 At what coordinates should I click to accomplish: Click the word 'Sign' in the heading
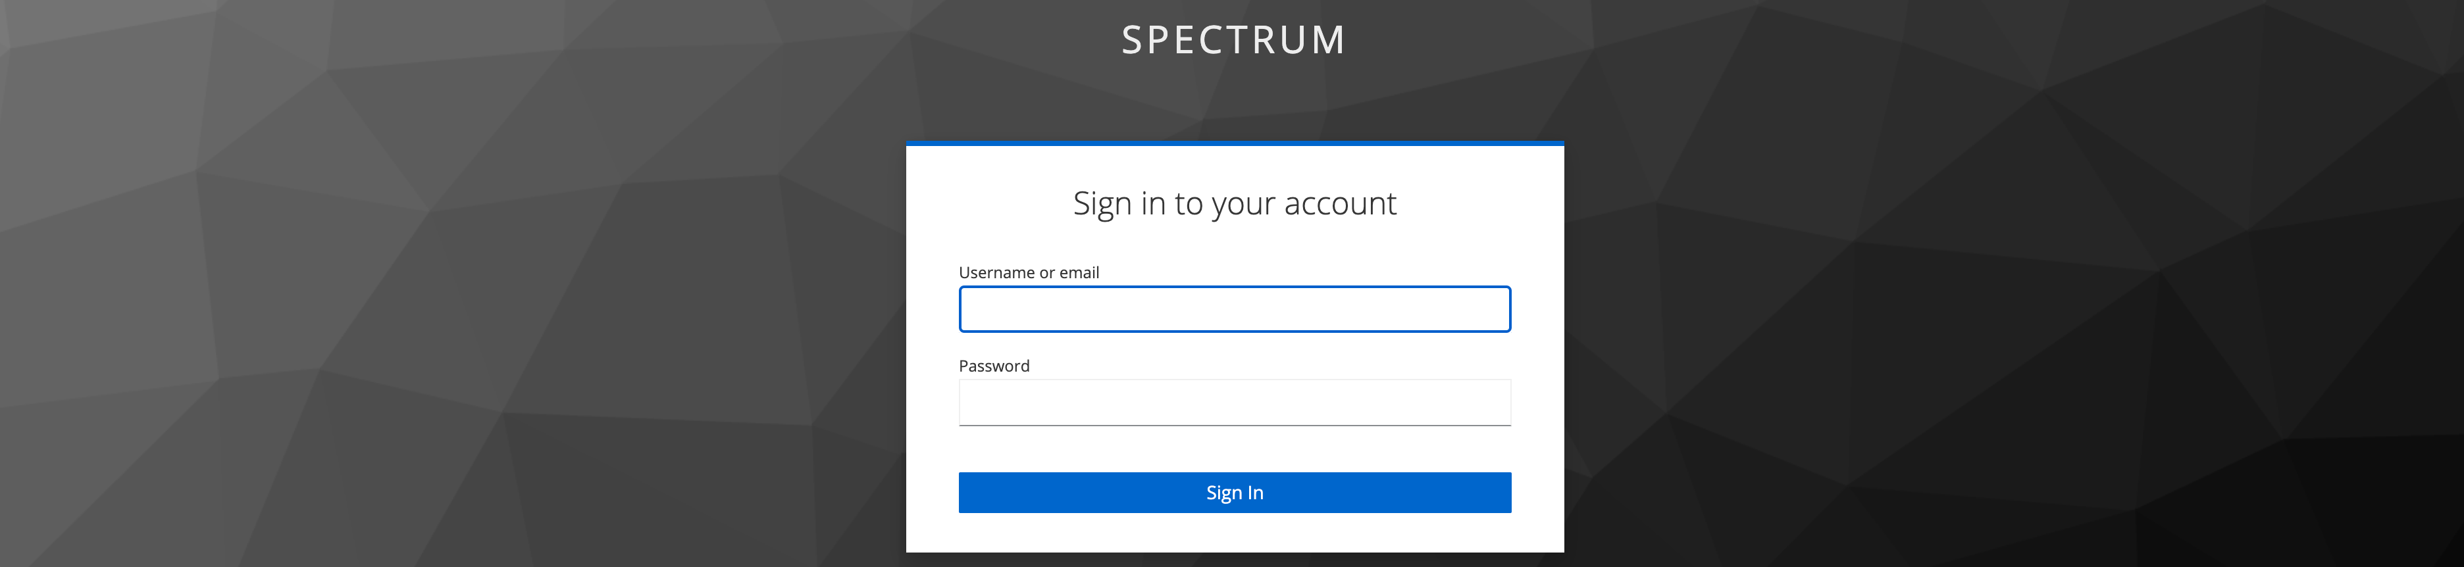(1102, 205)
